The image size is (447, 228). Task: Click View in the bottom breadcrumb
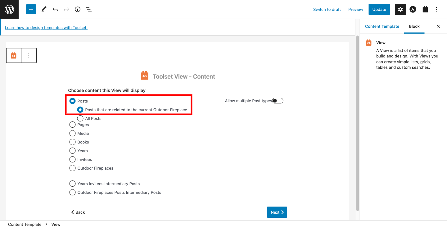[x=56, y=224]
